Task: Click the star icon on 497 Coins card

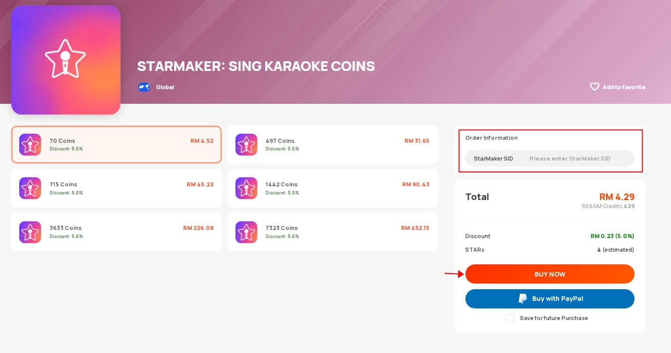Action: (246, 144)
